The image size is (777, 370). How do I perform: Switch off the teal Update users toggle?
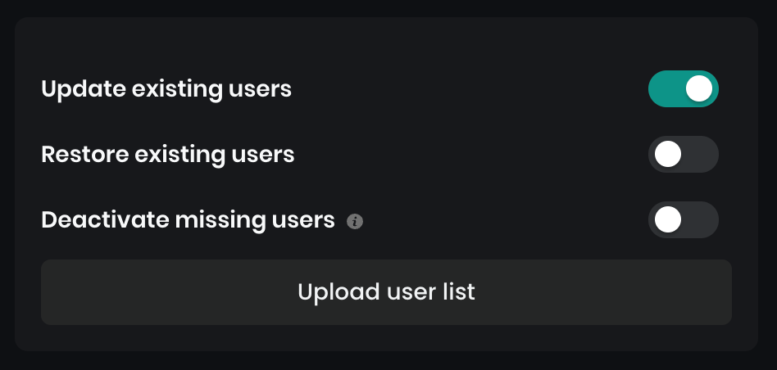683,88
